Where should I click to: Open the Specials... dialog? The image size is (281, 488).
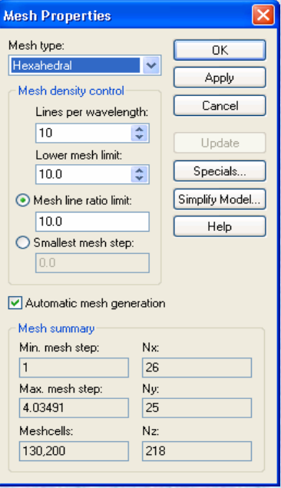point(220,171)
